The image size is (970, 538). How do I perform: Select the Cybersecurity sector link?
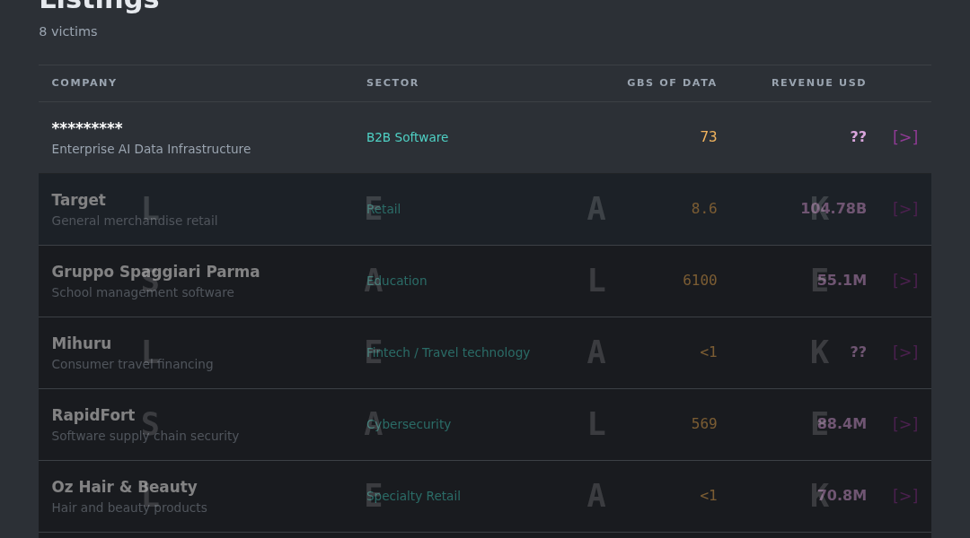coord(409,424)
